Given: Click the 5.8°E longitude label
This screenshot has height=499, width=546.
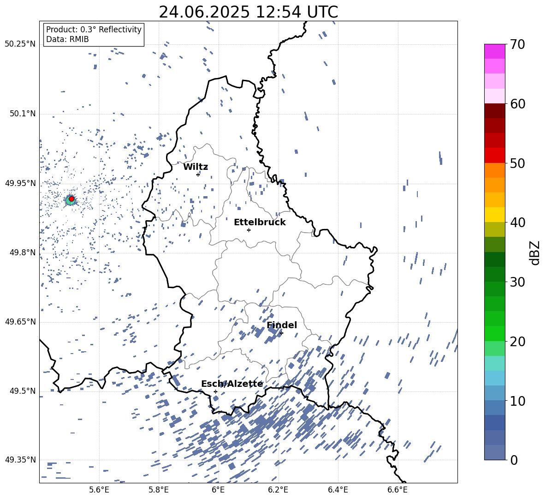Looking at the screenshot, I should pos(159,490).
